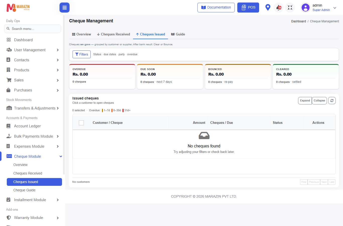The height and width of the screenshot is (226, 343).
Task: Open the Documentation button
Action: click(x=216, y=8)
